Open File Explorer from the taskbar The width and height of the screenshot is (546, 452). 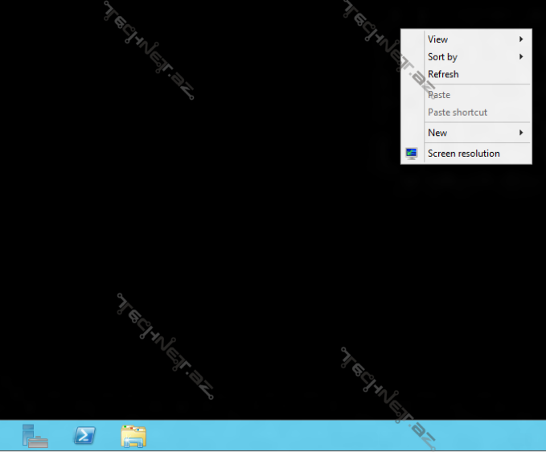coord(133,436)
